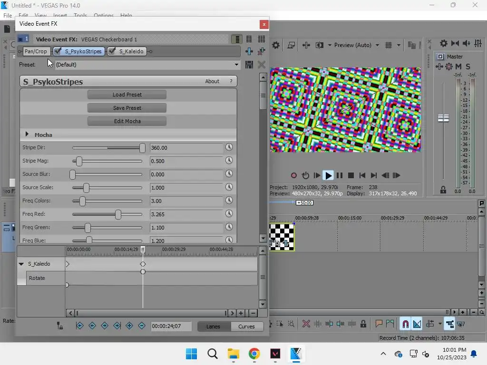487x365 pixels.
Task: Click the Stripe Mag slider handle
Action: [79, 161]
